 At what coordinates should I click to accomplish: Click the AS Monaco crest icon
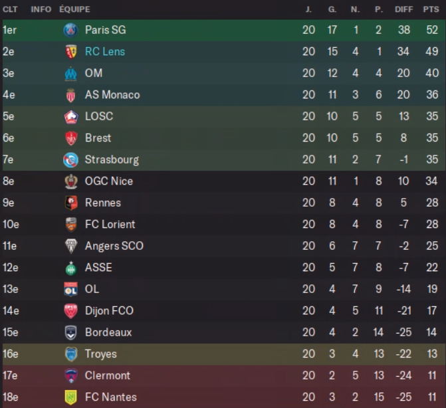pyautogui.click(x=70, y=95)
